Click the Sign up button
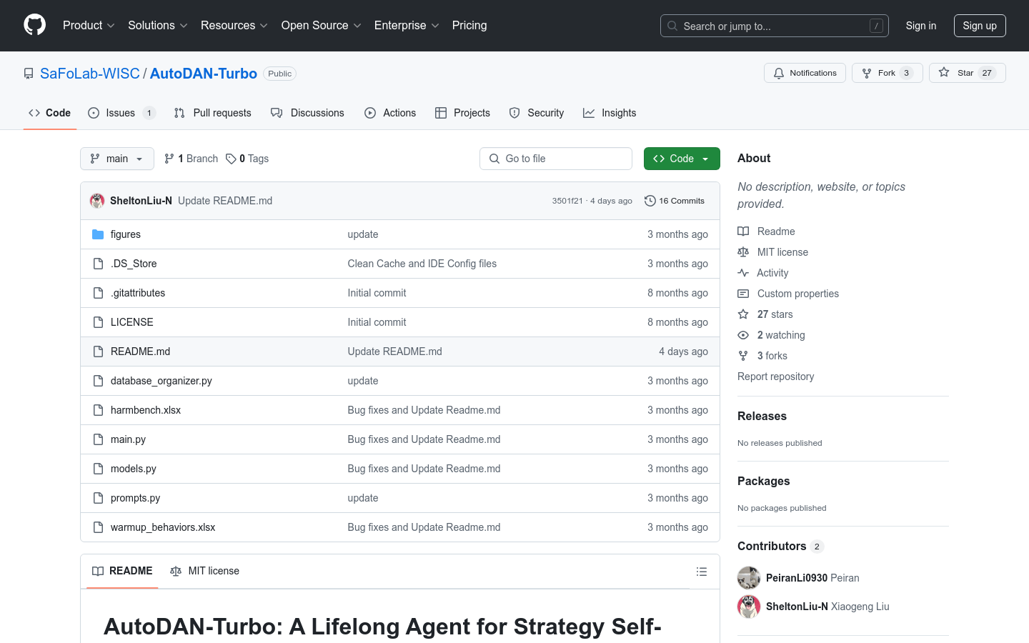Screen dimensions: 1029x643 tap(980, 26)
